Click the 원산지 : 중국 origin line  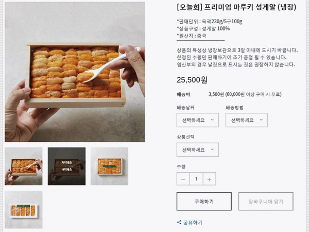click(x=193, y=37)
